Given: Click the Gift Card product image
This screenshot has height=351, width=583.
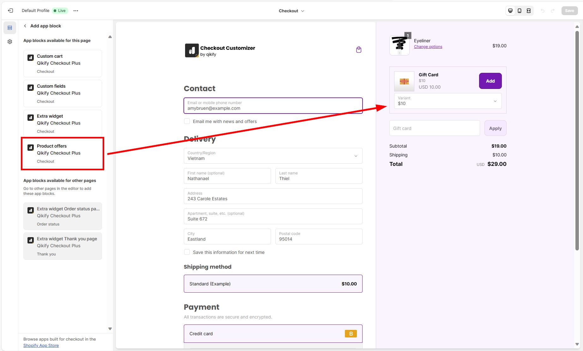Looking at the screenshot, I should pos(404,81).
